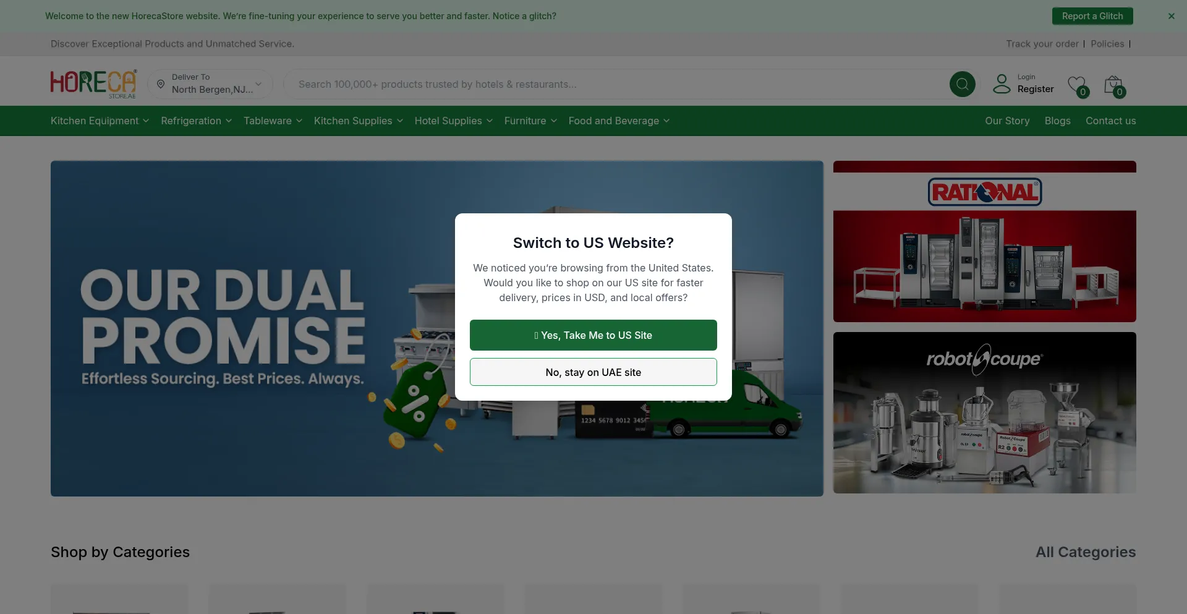The image size is (1187, 614).
Task: Click the Horeca Store logo
Action: pos(93,84)
